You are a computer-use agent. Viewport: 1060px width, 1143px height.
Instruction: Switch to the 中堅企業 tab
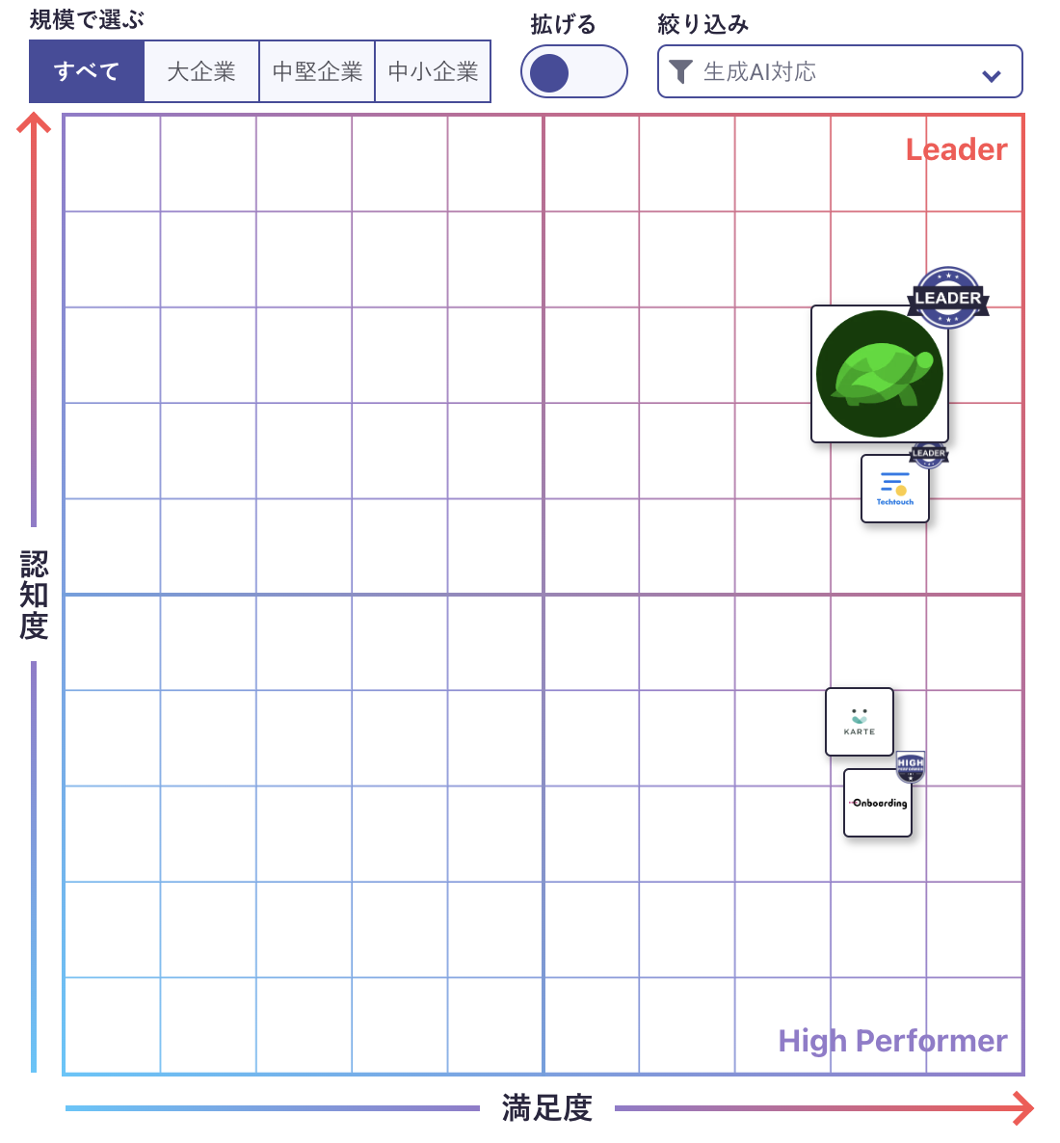tap(317, 71)
